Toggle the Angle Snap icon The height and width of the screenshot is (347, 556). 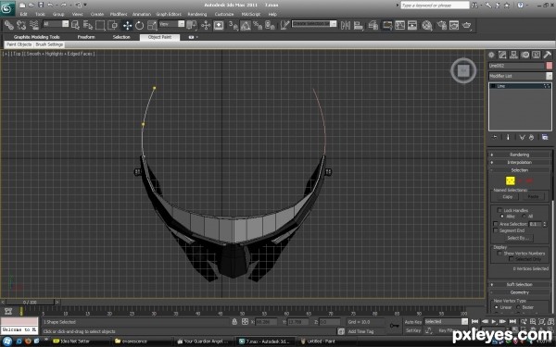pos(246,25)
